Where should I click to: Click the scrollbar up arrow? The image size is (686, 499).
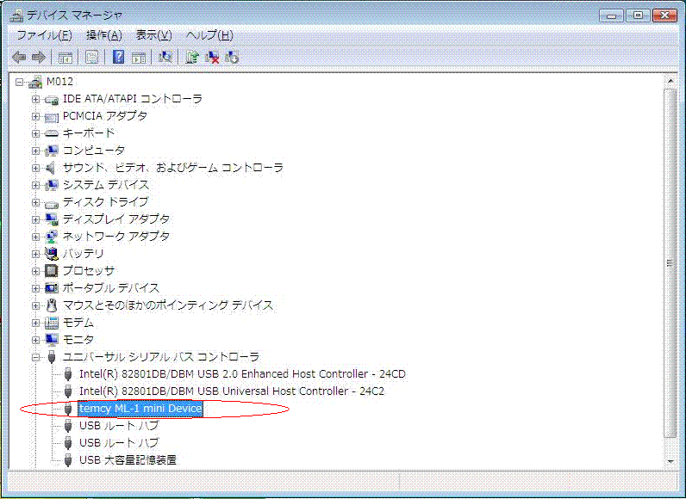[x=670, y=81]
